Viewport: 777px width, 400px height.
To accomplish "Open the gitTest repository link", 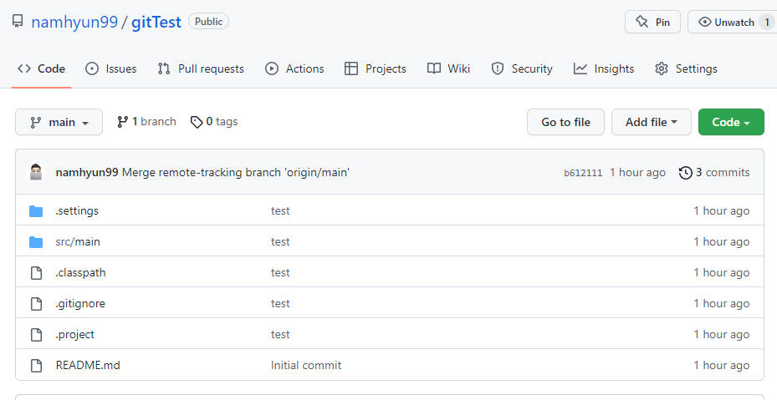I will point(156,22).
